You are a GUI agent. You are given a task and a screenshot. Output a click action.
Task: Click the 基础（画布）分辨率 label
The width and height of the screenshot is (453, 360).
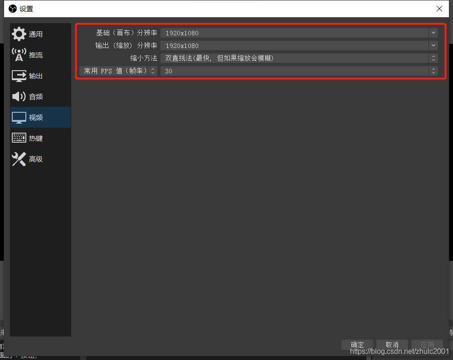(127, 33)
